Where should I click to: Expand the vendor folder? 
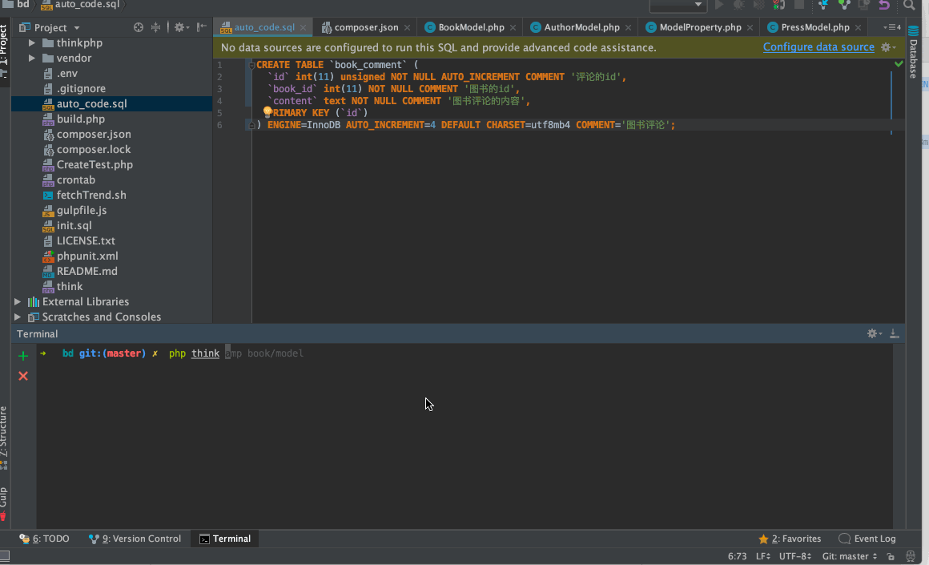click(x=32, y=58)
